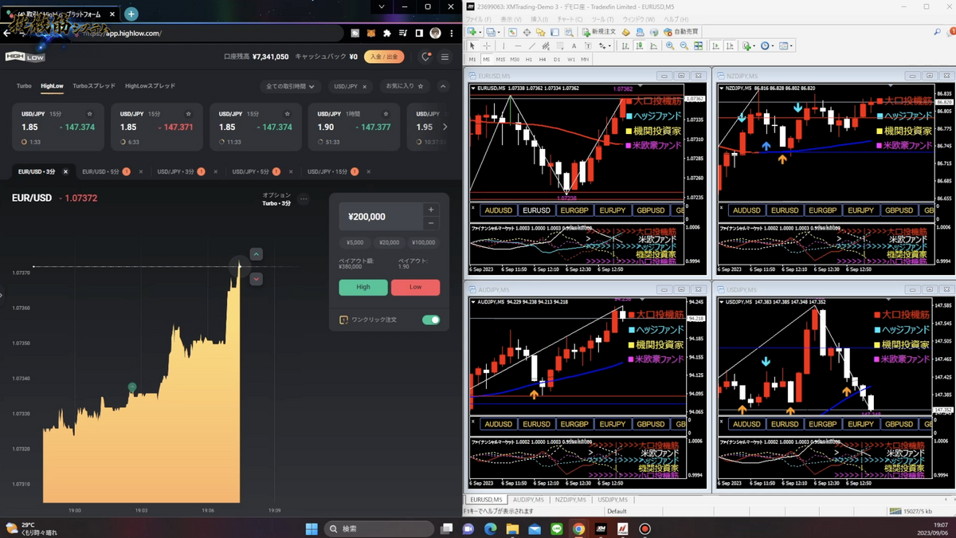Select the arrow cursor tool in MT4
Image resolution: width=956 pixels, height=538 pixels.
click(x=473, y=46)
